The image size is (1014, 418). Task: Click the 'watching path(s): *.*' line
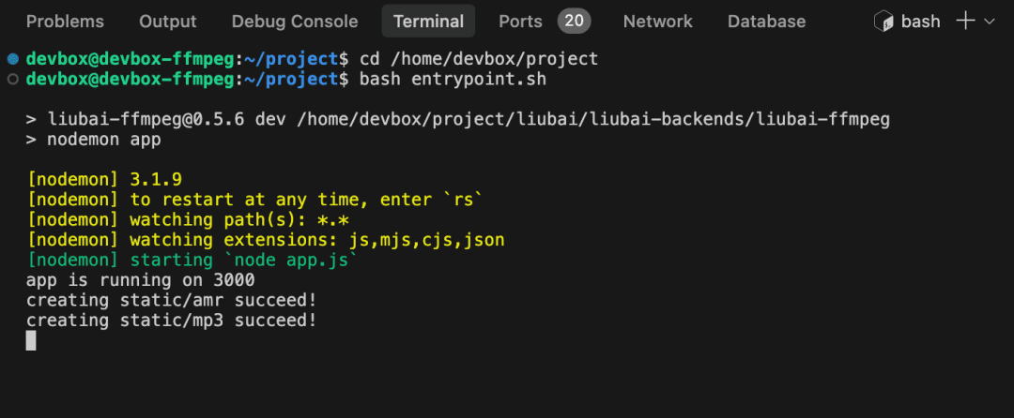[188, 220]
